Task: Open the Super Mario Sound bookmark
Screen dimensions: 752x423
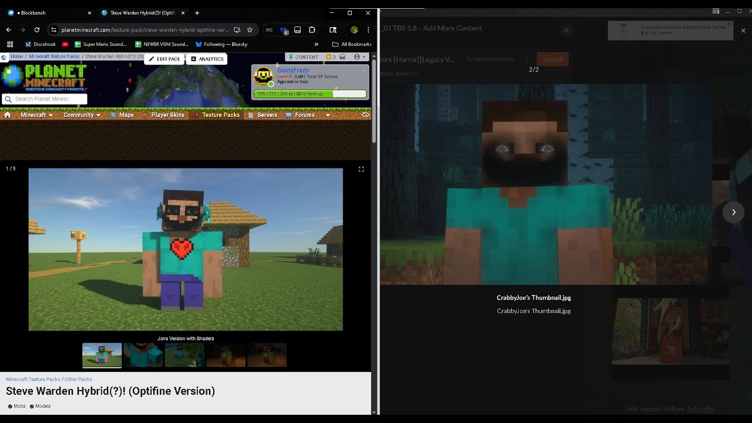Action: click(x=100, y=44)
